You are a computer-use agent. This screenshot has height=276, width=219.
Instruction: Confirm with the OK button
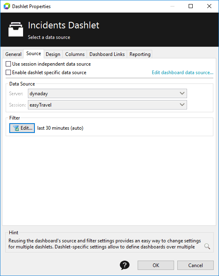pyautogui.click(x=156, y=265)
